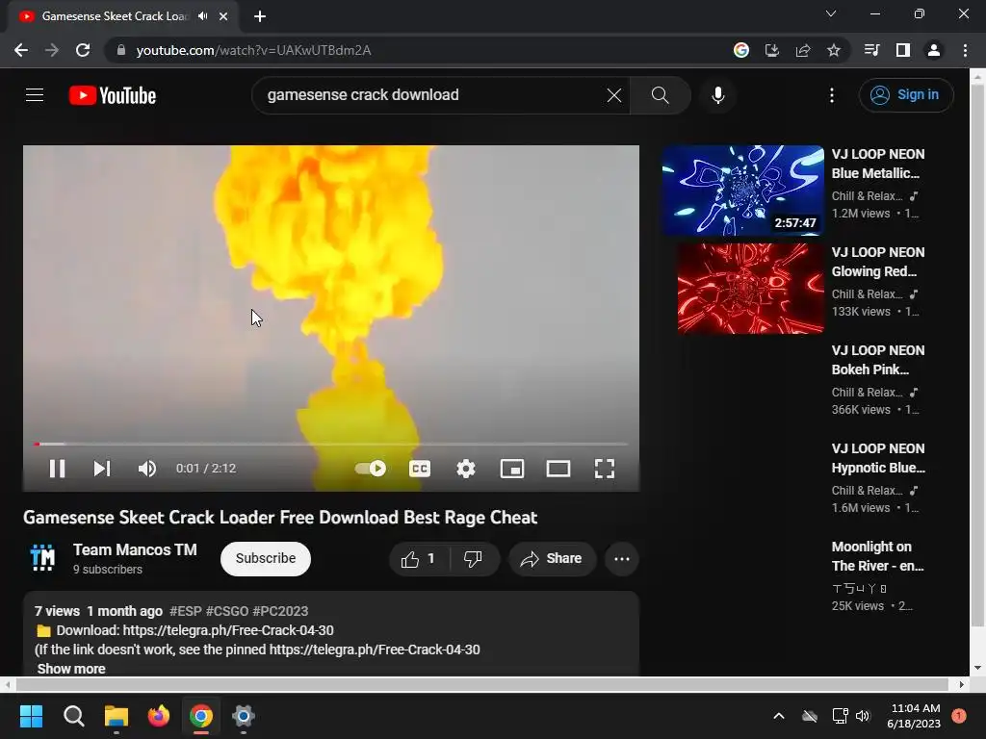The image size is (986, 739).
Task: Open Team Mancos TM channel avatar
Action: pyautogui.click(x=42, y=557)
